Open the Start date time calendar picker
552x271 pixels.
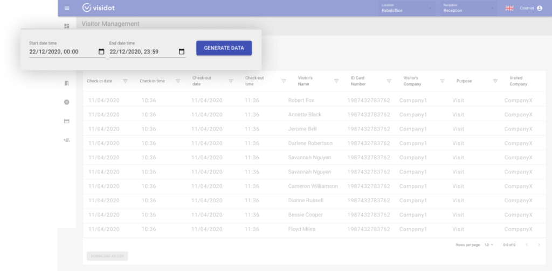101,52
